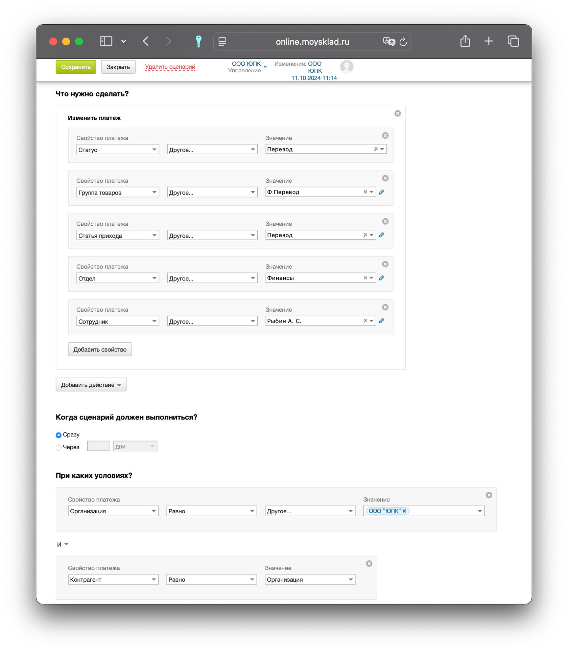Toggle the Safari sidebar icon
The height and width of the screenshot is (652, 568).
[106, 41]
